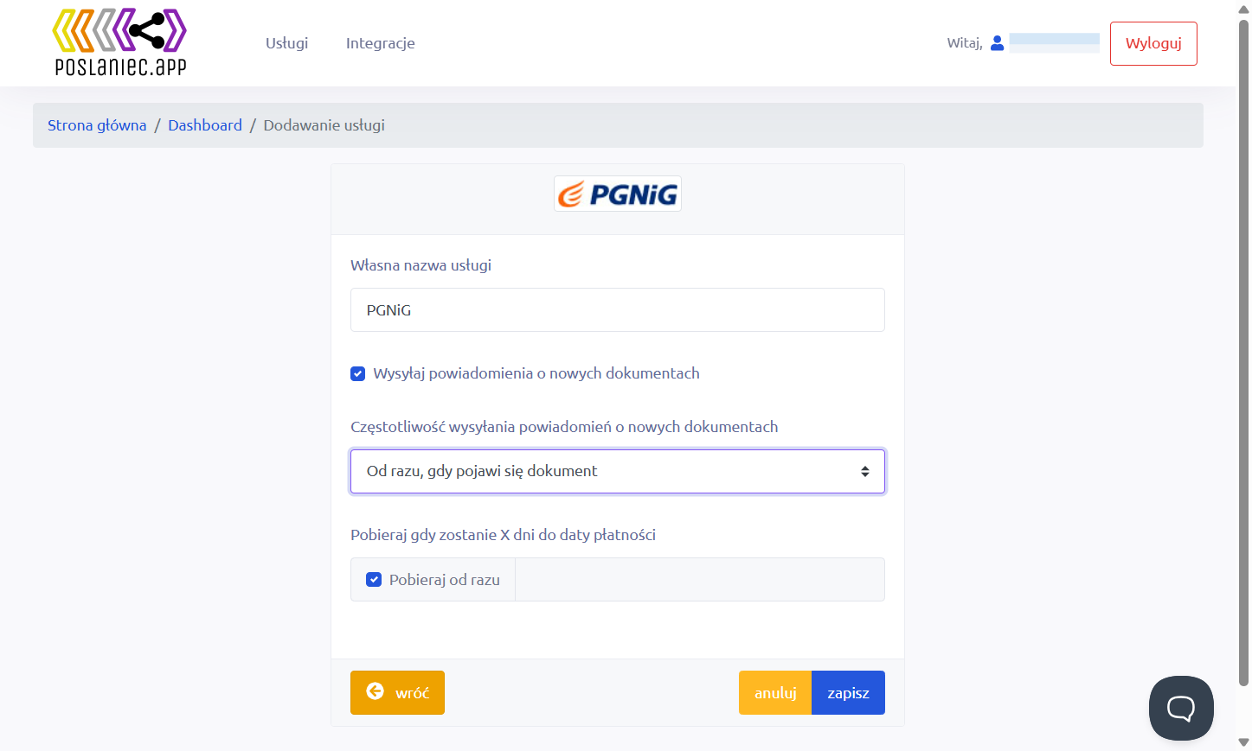
Task: Click the user profile icon next to Witaj
Action: coord(997,43)
